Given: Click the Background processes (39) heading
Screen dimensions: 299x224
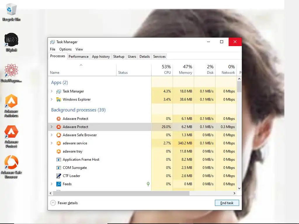Looking at the screenshot, I should click(78, 110).
